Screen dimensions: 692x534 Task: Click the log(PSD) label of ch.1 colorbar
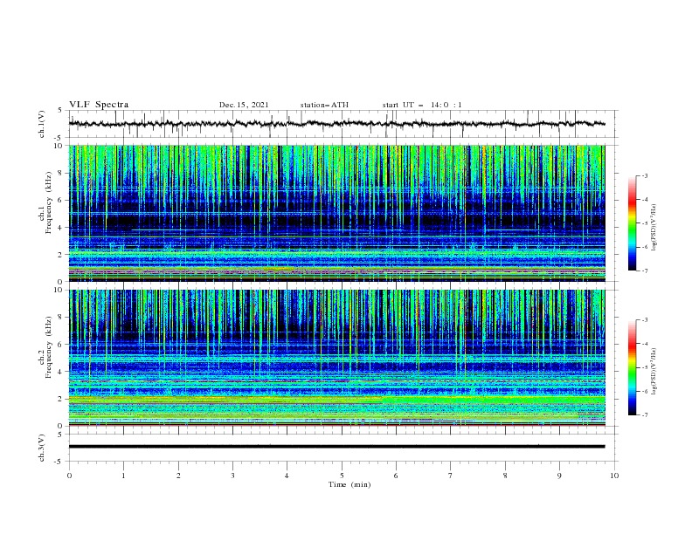(x=654, y=228)
